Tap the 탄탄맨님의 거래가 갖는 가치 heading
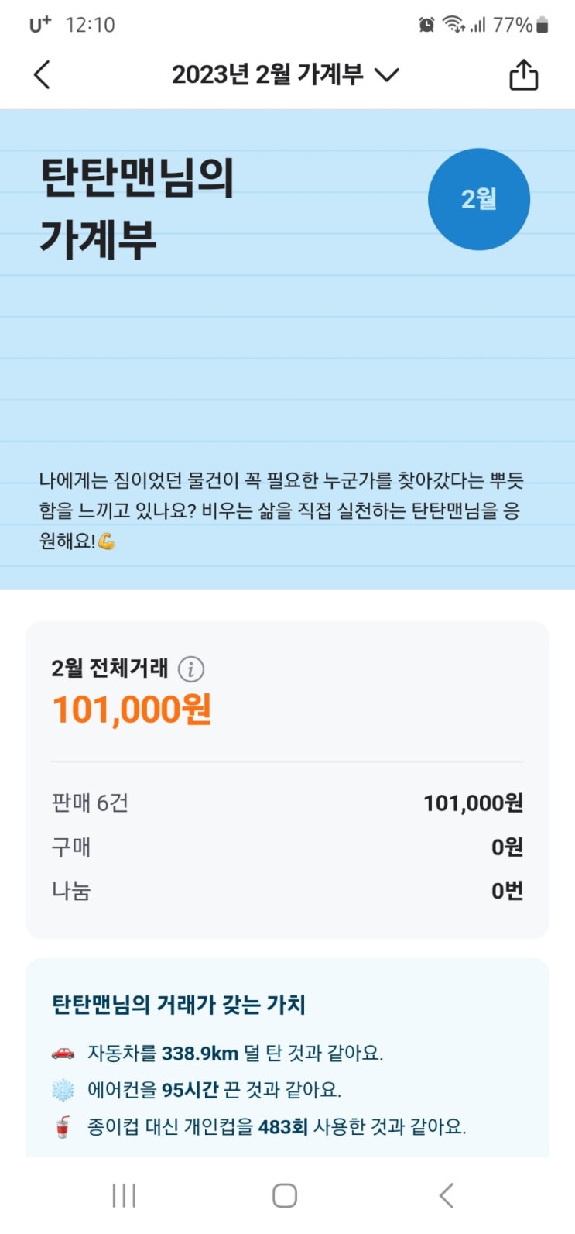The height and width of the screenshot is (1234, 575). [x=179, y=1005]
